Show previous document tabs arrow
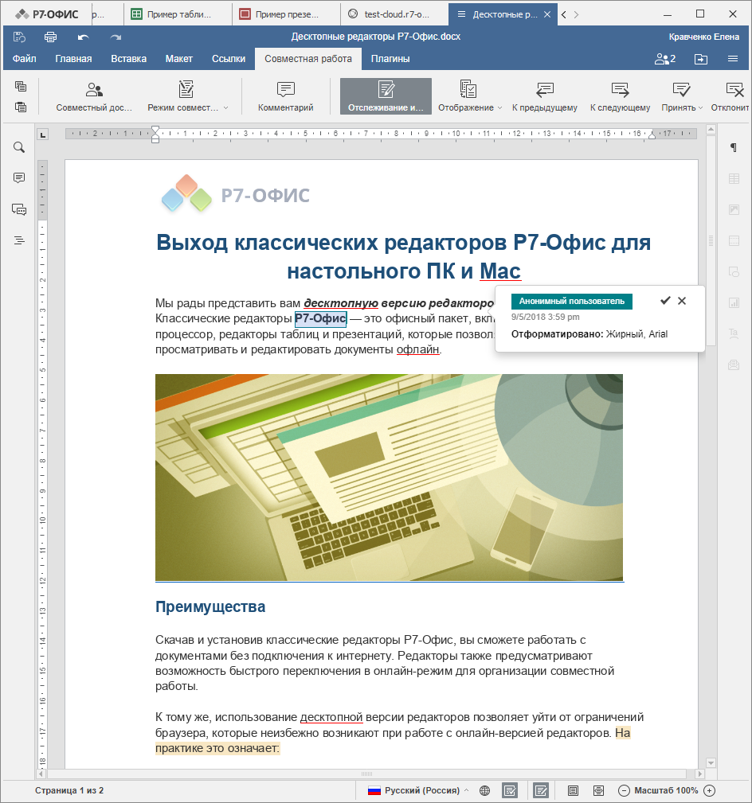This screenshot has height=803, width=752. pos(564,14)
